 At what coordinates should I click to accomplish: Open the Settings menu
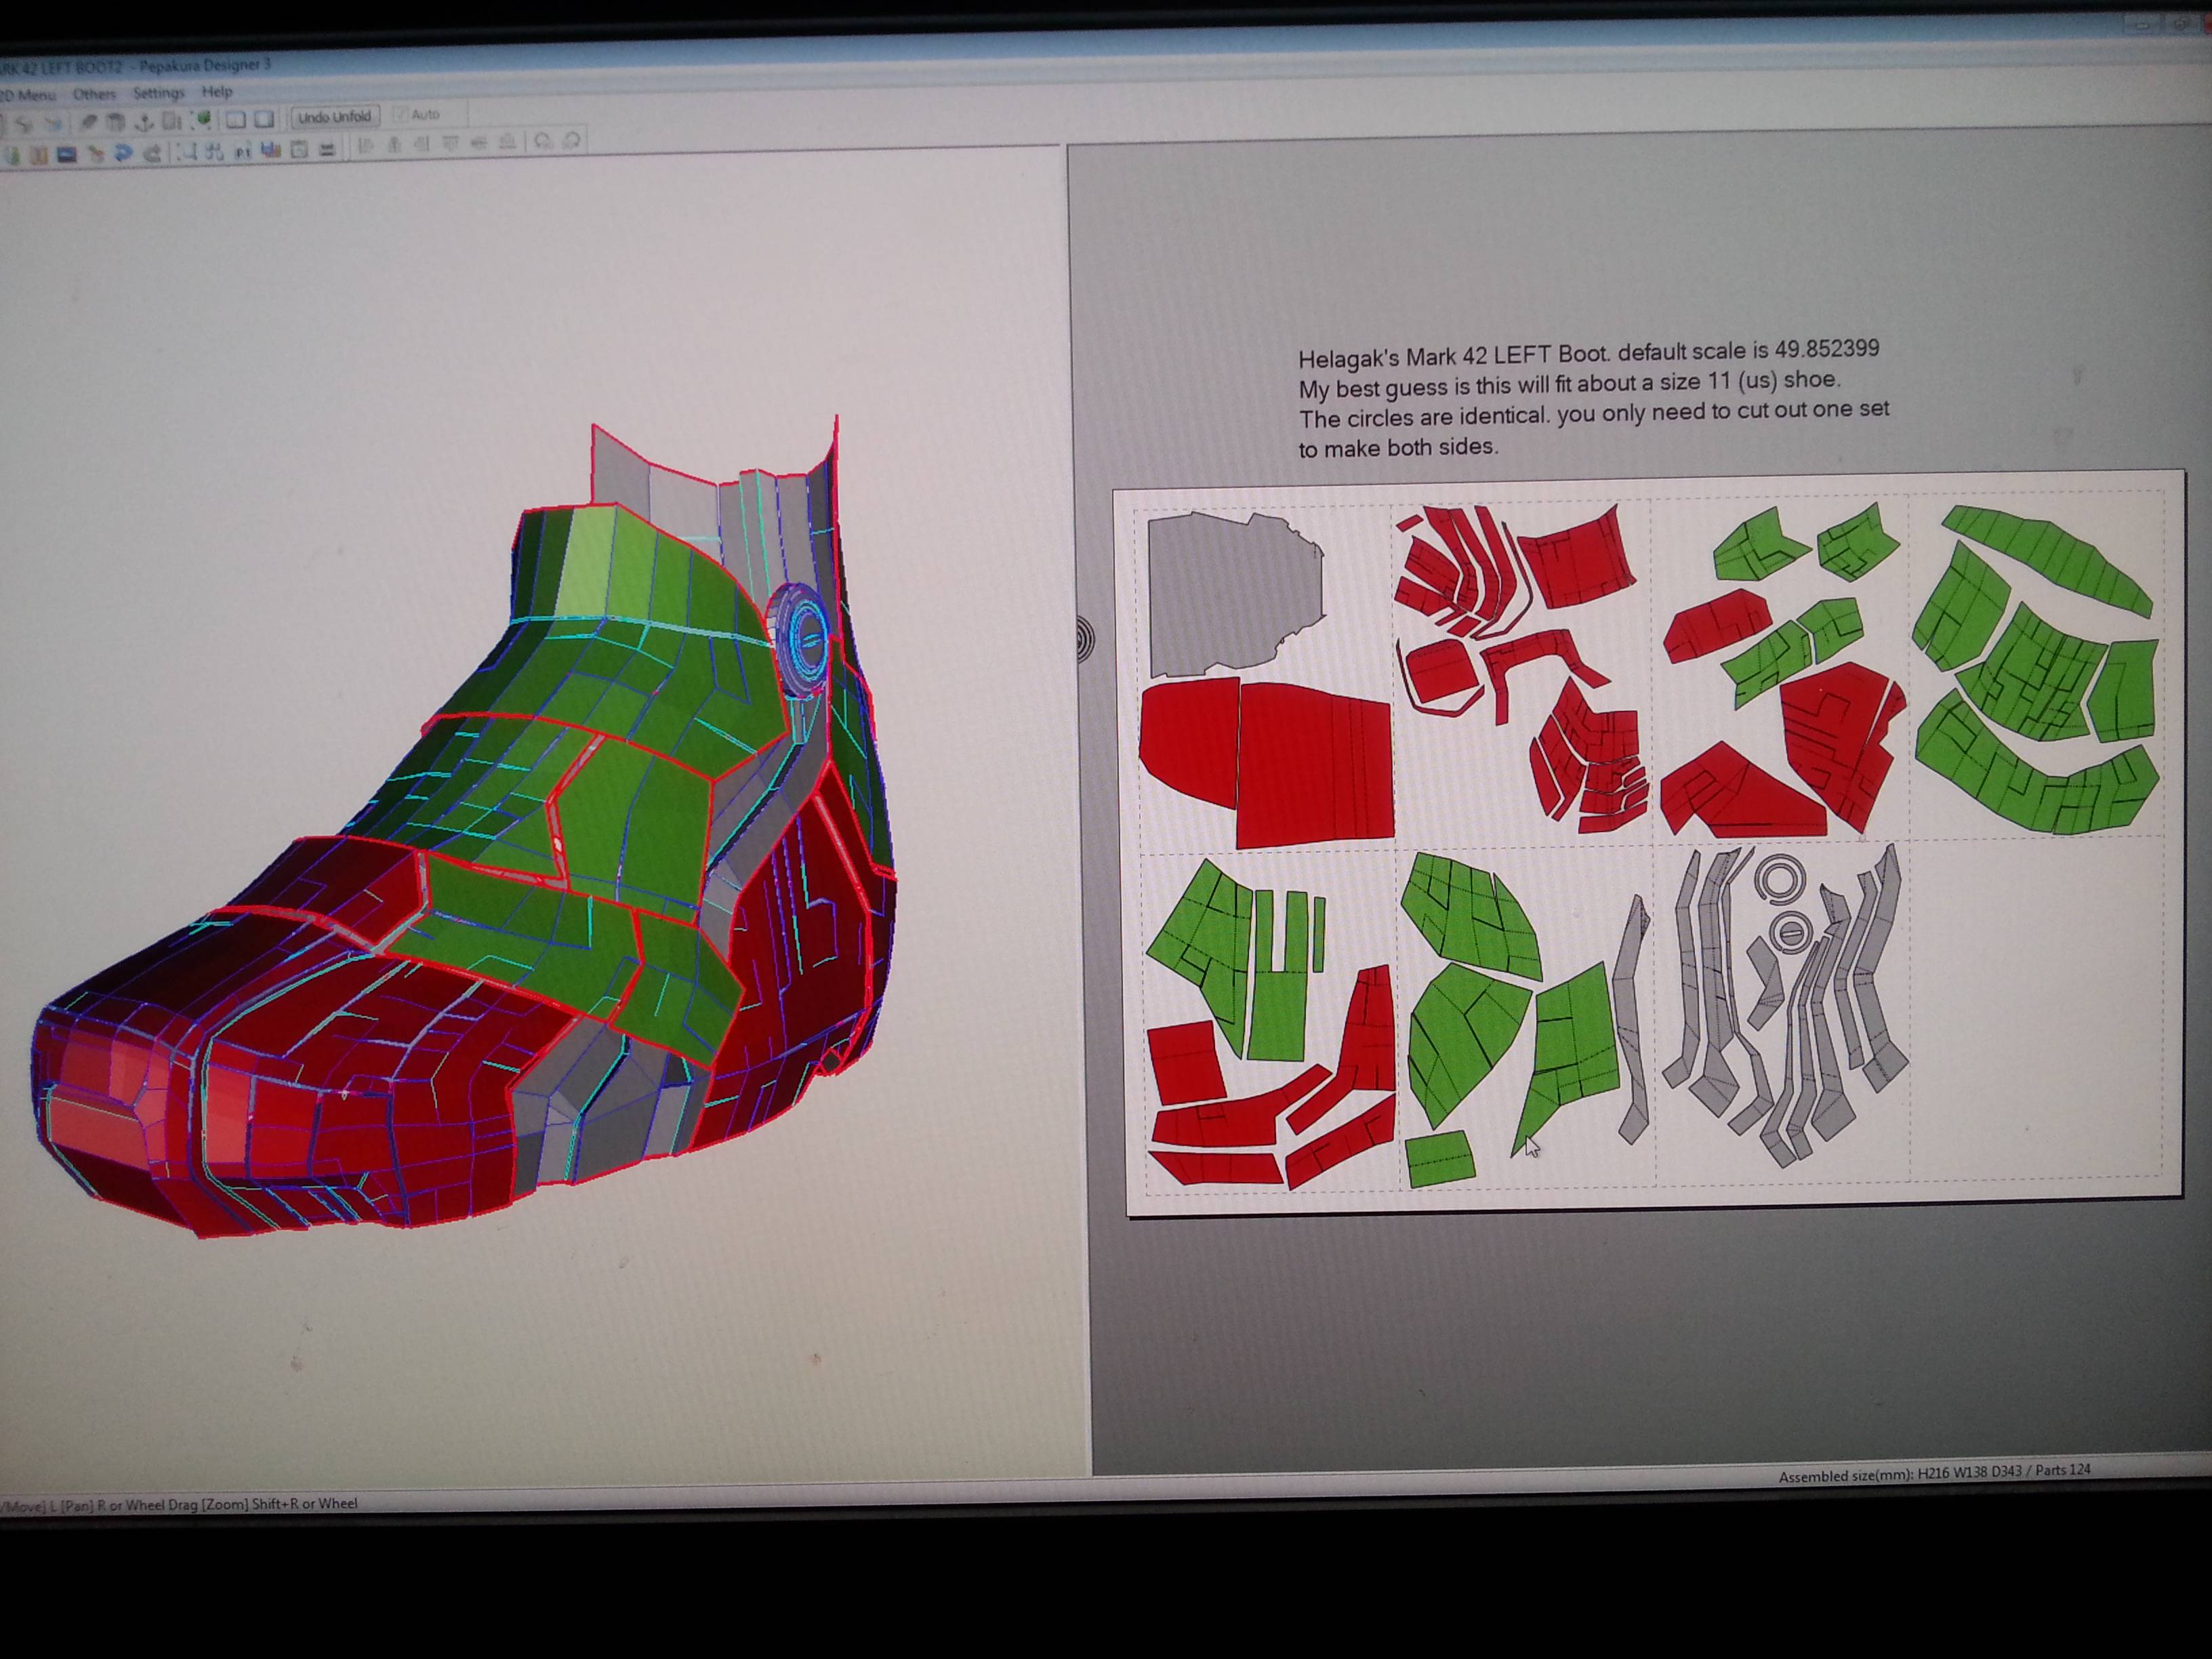(x=159, y=93)
